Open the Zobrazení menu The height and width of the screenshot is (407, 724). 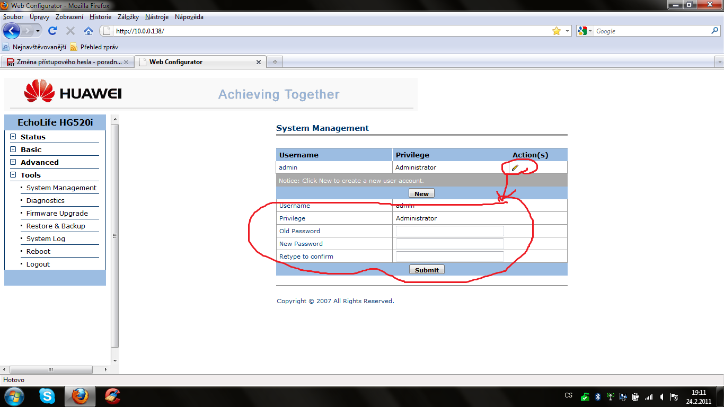[69, 17]
